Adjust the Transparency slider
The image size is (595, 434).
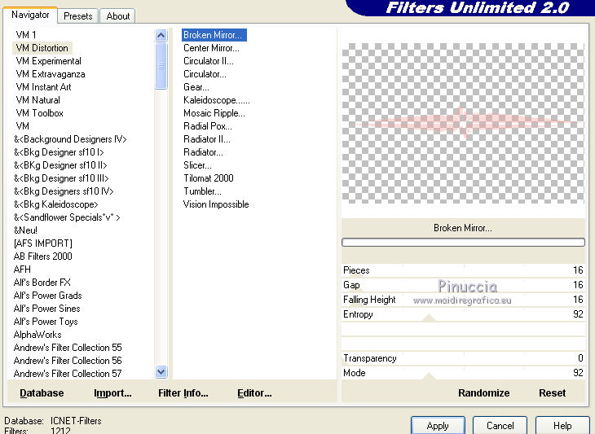[463, 358]
